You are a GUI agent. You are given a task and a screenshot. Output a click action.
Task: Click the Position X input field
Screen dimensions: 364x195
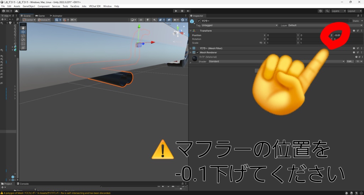[x=281, y=35]
